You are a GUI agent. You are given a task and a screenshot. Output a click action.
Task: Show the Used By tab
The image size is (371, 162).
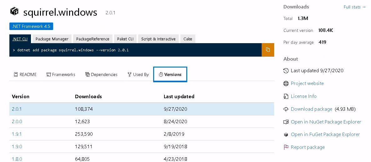pyautogui.click(x=138, y=75)
